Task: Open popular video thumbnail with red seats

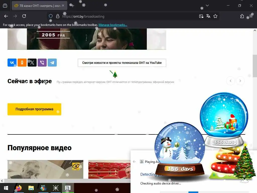Action: [109, 169]
